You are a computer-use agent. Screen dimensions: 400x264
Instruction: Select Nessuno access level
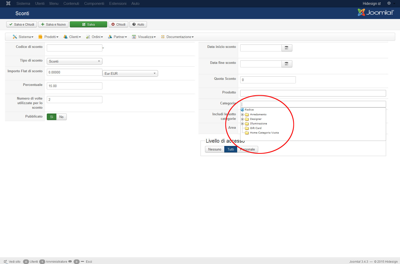point(215,149)
